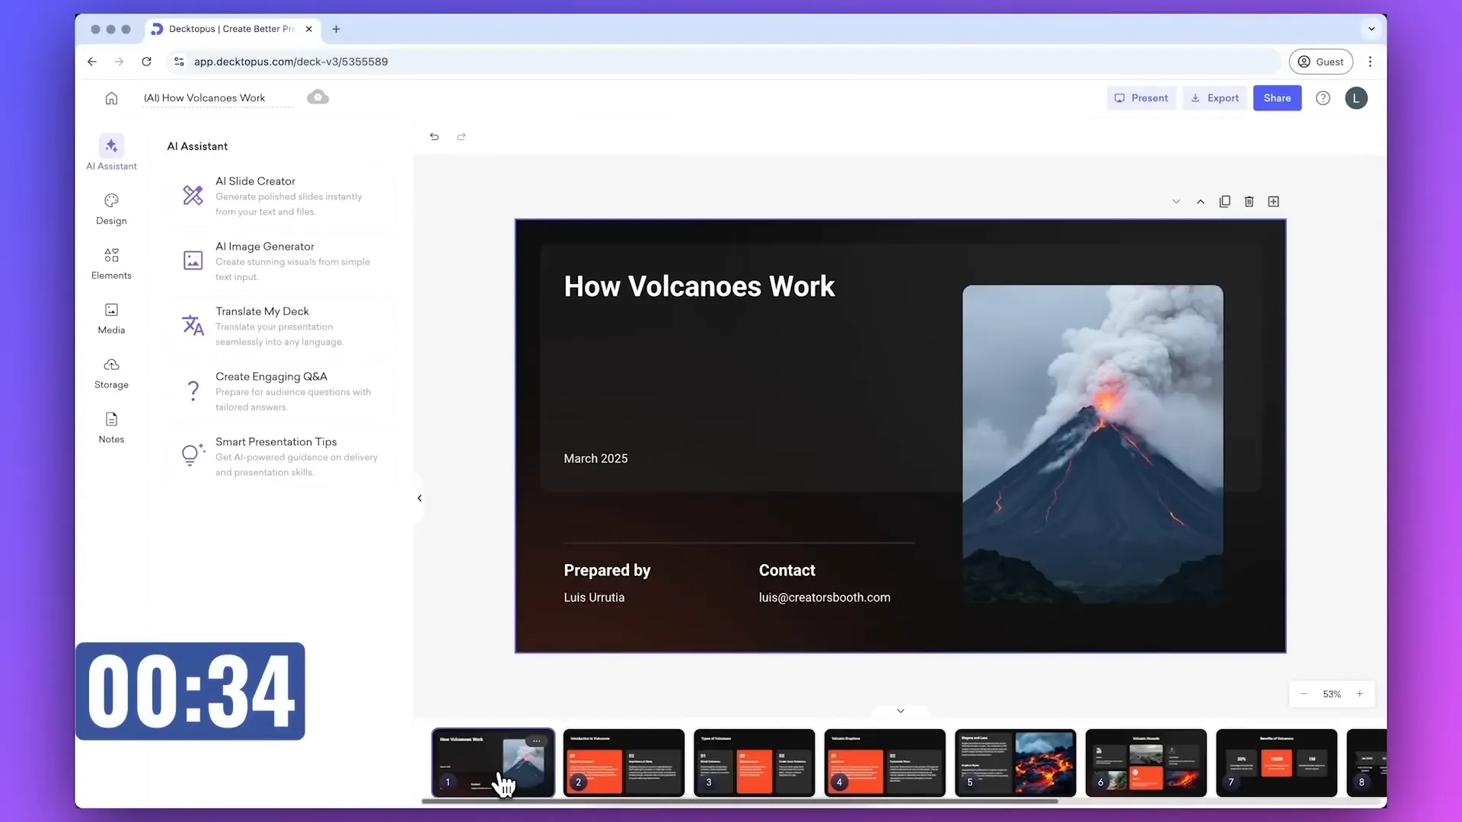Move the slide down with down chevron
Screen dimensions: 1462x822
click(1176, 202)
